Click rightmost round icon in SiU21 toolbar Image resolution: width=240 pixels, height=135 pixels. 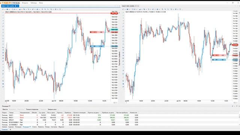coord(180,9)
